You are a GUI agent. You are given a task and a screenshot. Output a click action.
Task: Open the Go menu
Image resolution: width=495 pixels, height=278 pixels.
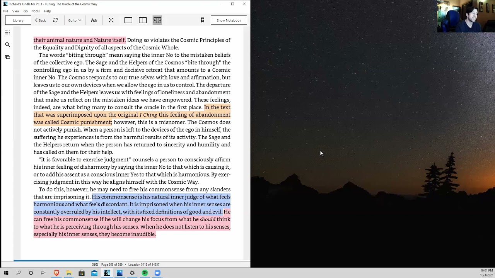tap(26, 11)
